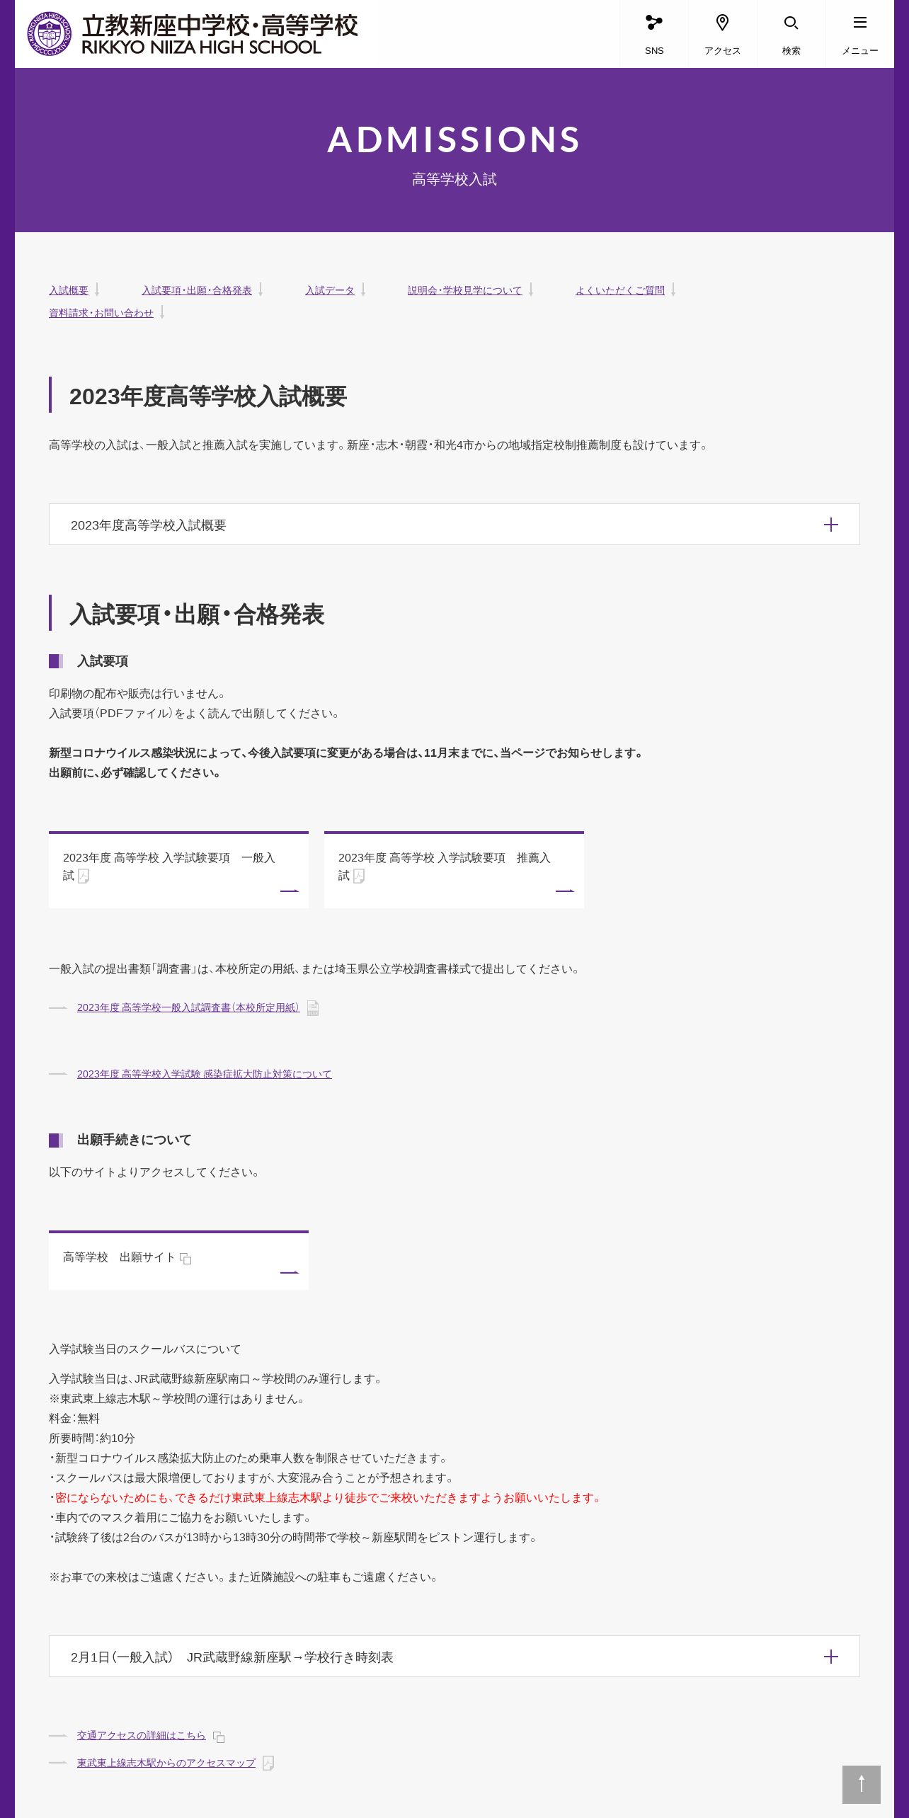
Task: Open 交通アクセスの詳細はこちら link
Action: (x=142, y=1735)
